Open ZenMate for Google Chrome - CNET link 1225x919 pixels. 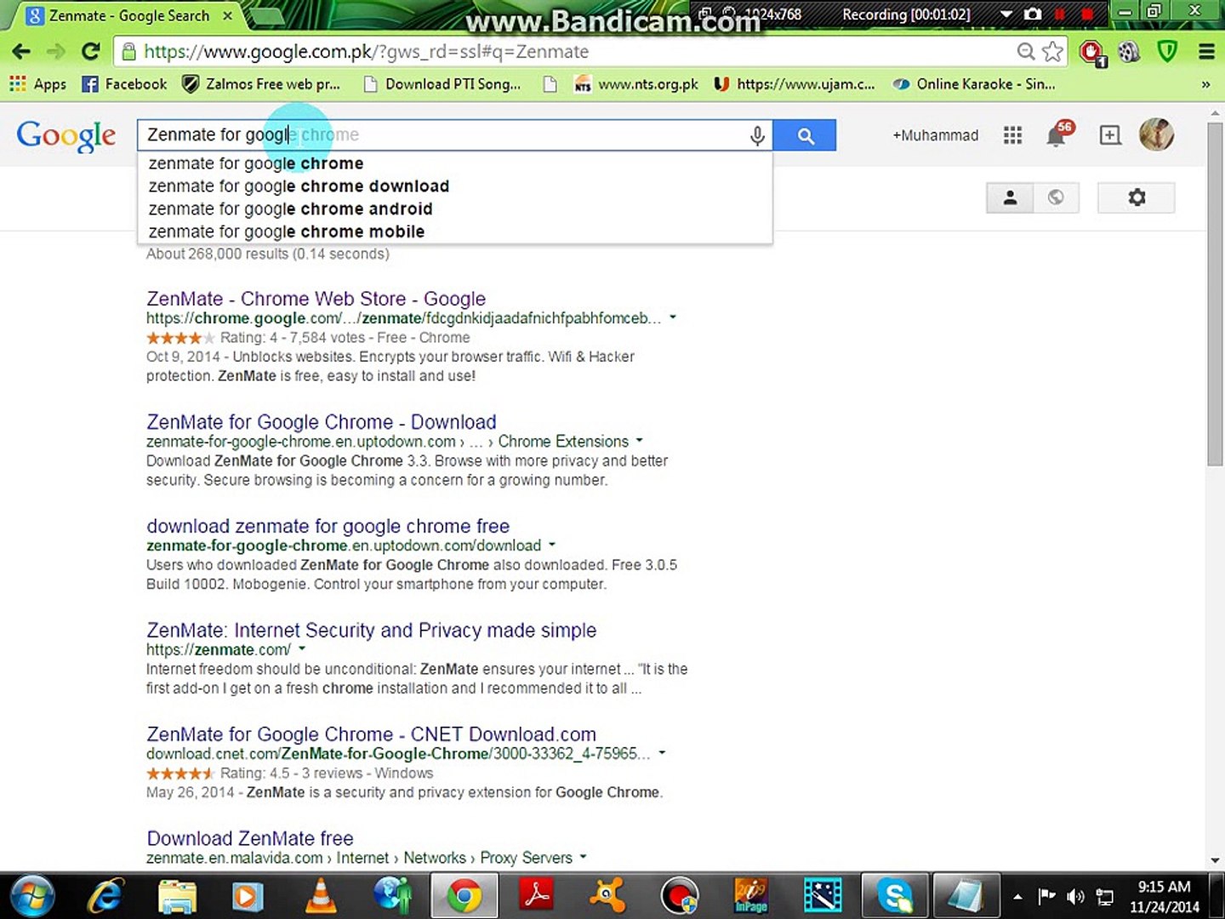pyautogui.click(x=371, y=733)
